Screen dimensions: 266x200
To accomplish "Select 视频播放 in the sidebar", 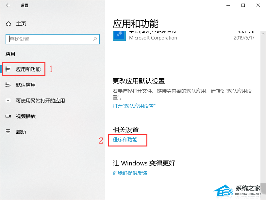I will [x=25, y=116].
